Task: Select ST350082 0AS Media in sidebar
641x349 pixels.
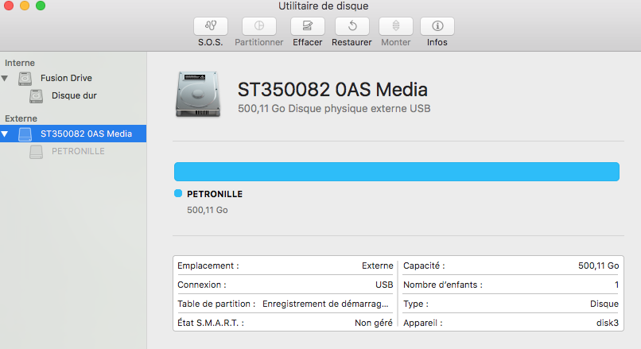Action: (86, 134)
